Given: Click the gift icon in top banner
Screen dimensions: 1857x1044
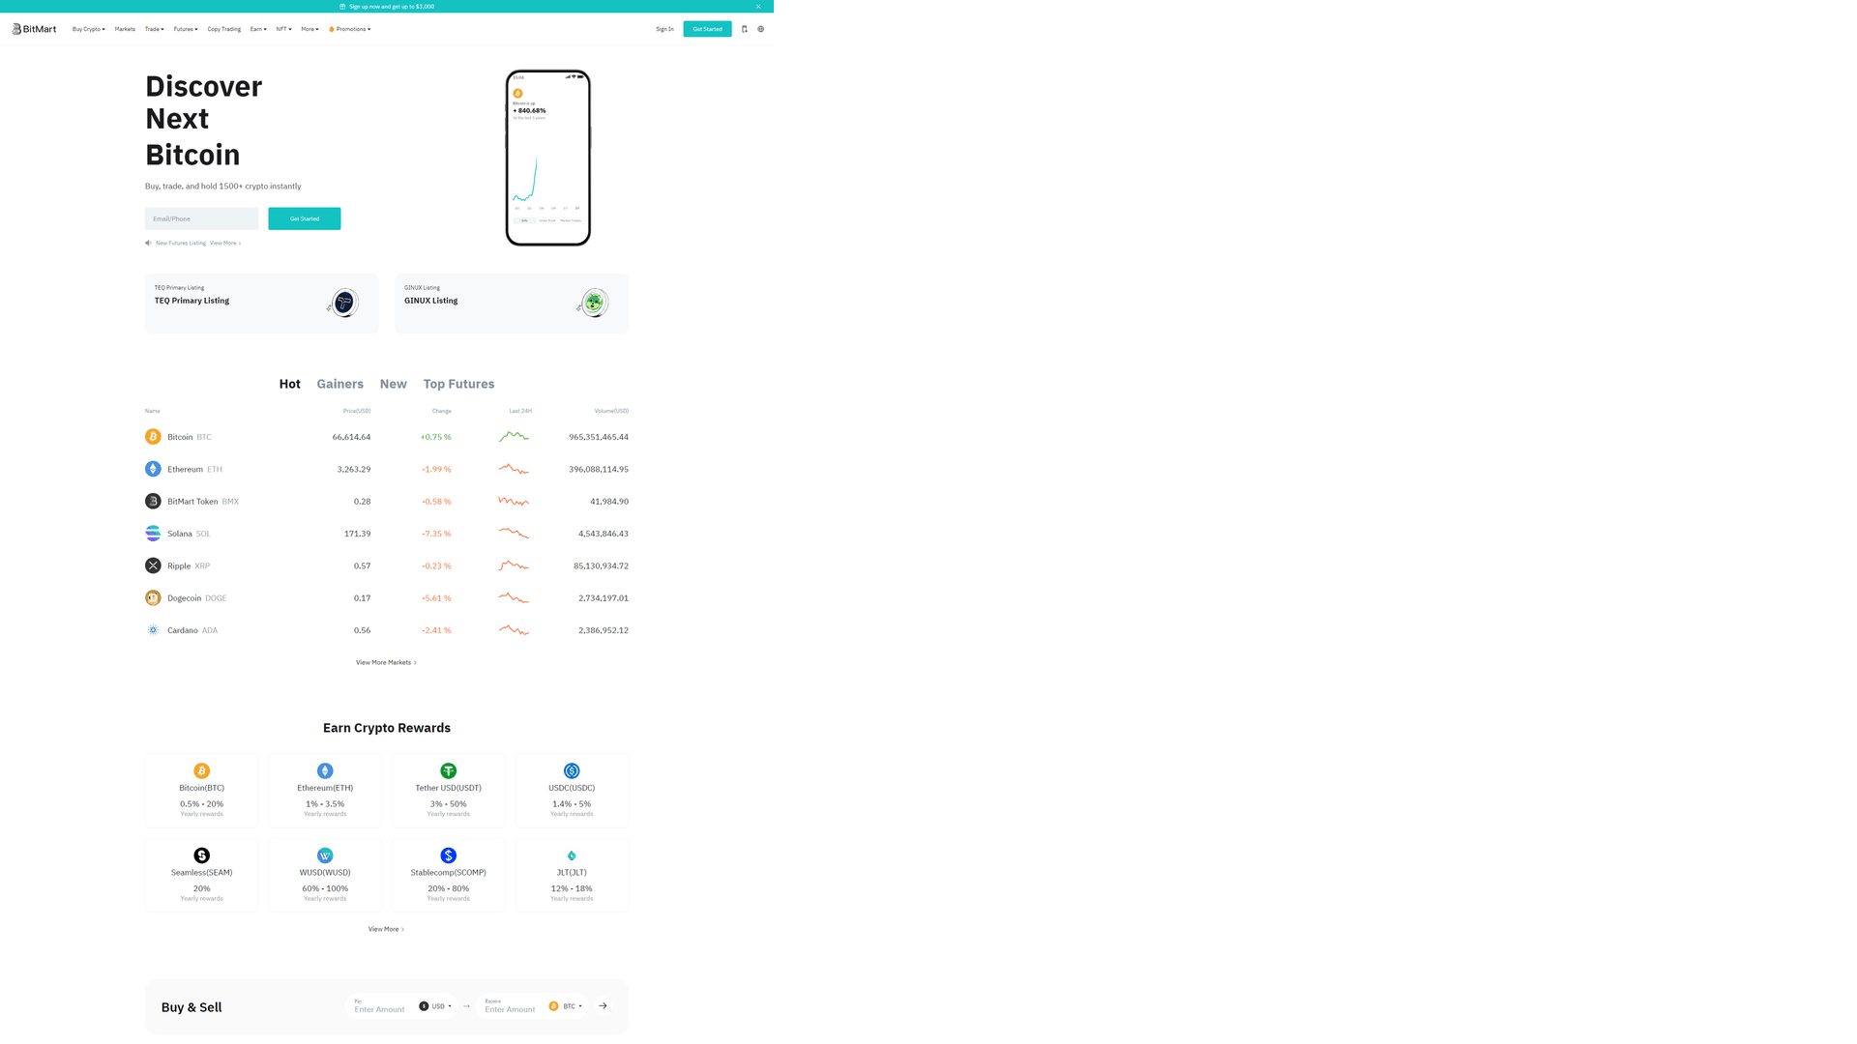Looking at the screenshot, I should click(342, 7).
